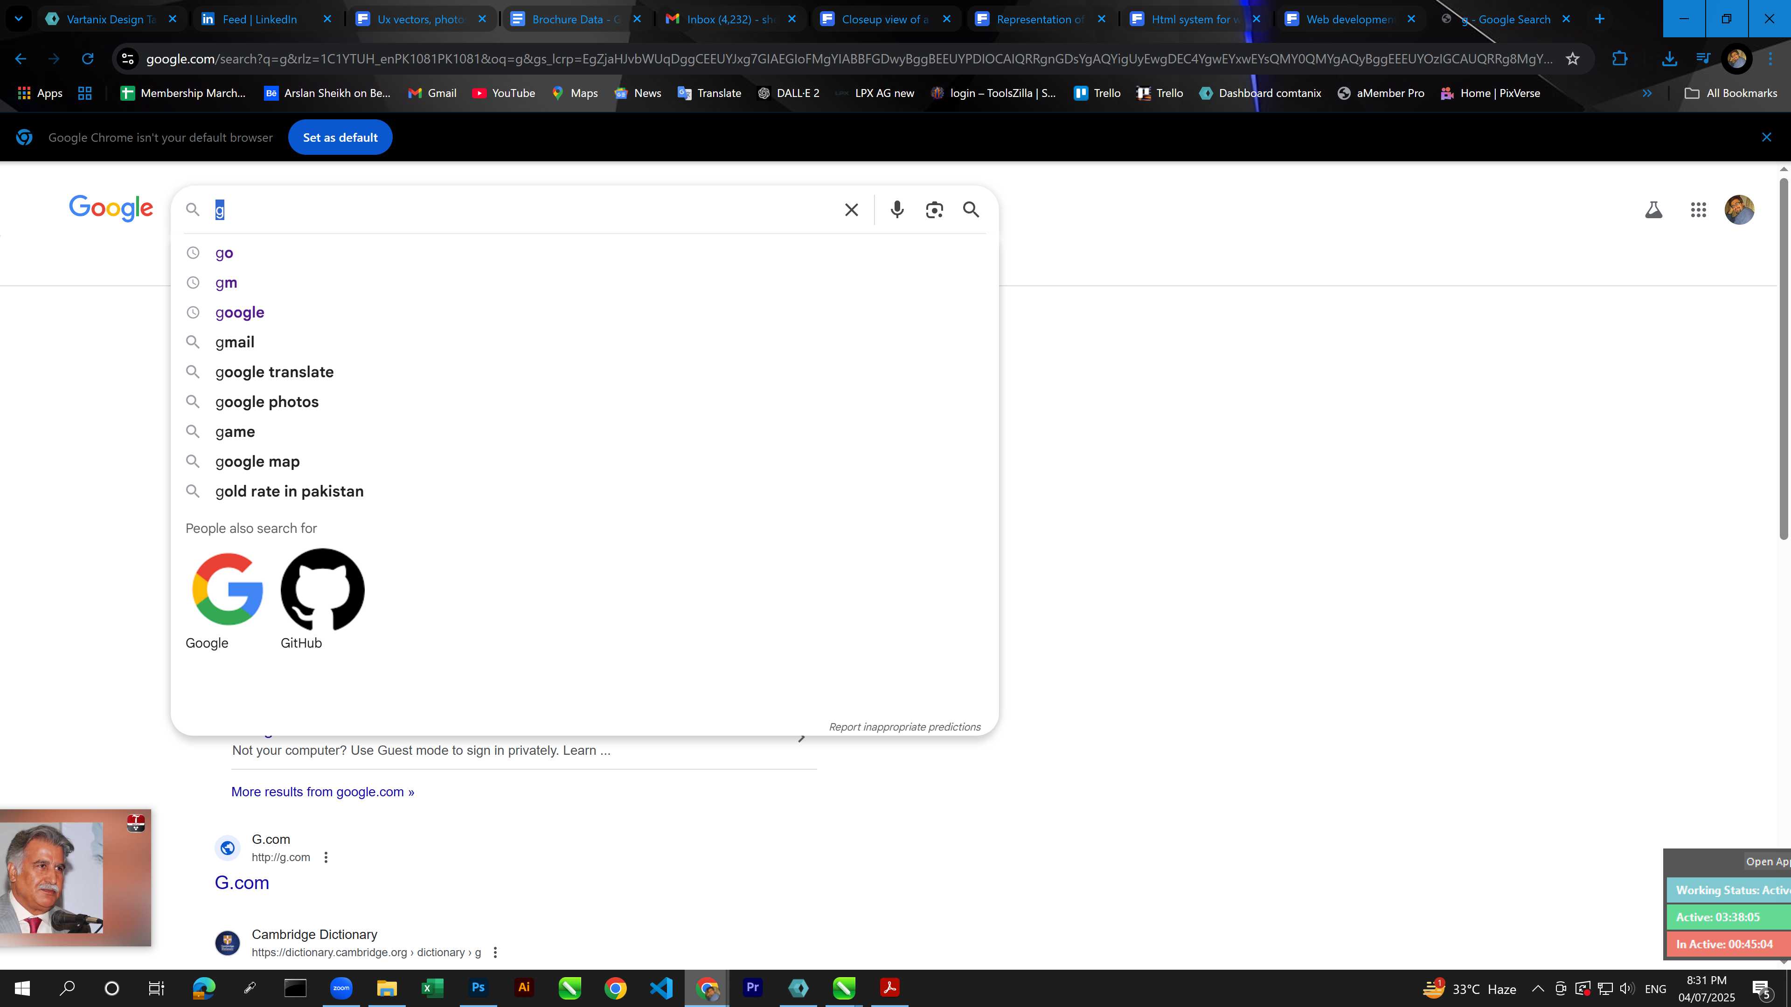Open Excel from the taskbar
The image size is (1791, 1007).
point(432,987)
